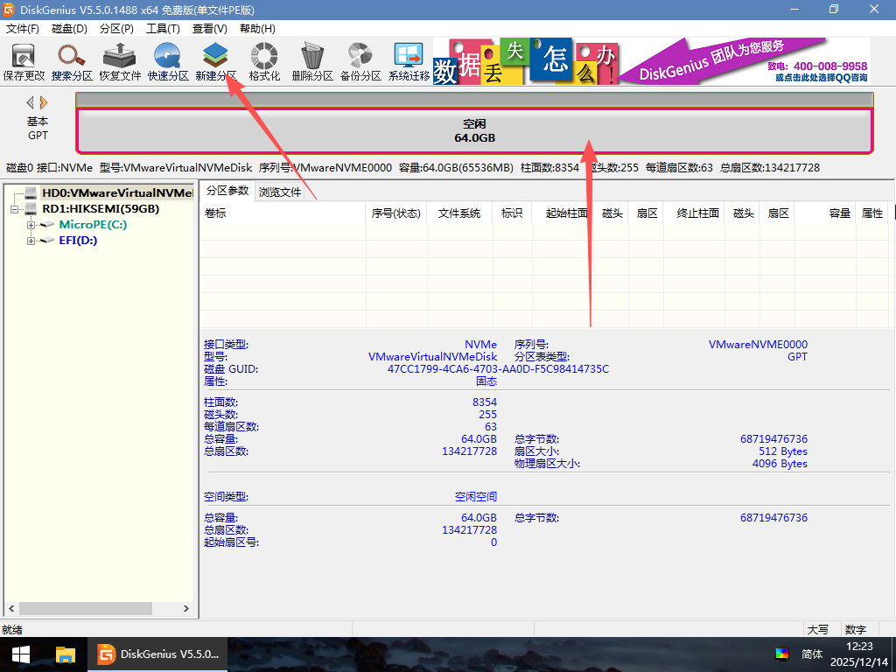The width and height of the screenshot is (896, 672).
Task: Click the Delete Partition (删除分区) icon
Action: (x=312, y=61)
